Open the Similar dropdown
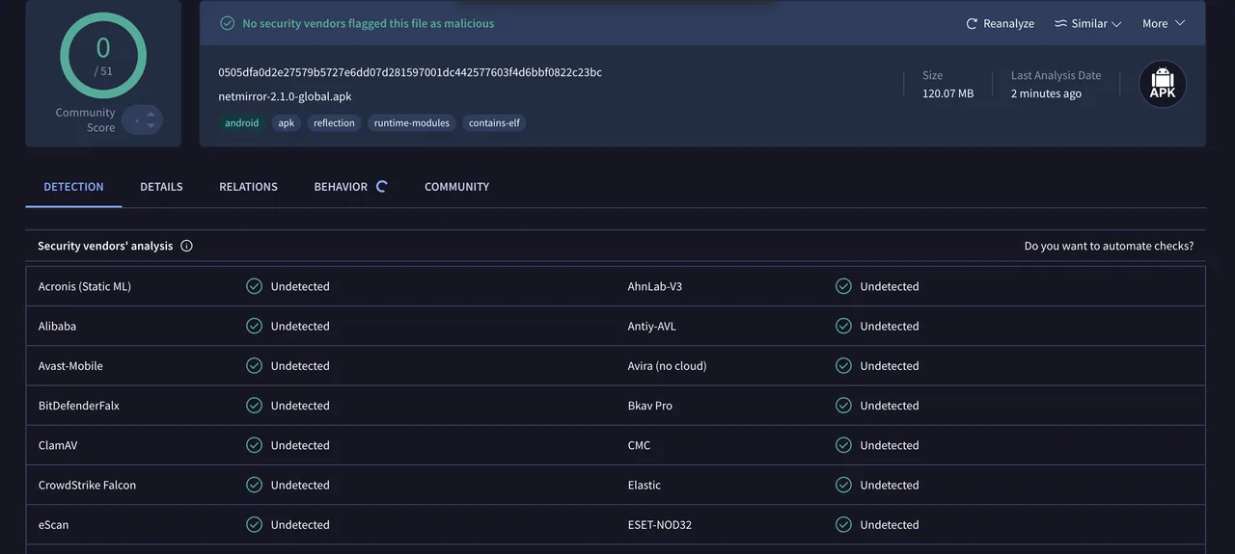The image size is (1235, 554). coord(1087,23)
